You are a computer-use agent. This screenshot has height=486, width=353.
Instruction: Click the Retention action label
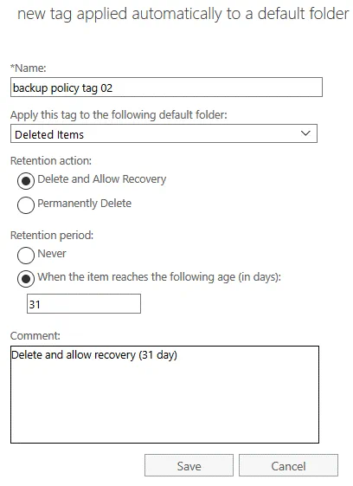coord(51,161)
